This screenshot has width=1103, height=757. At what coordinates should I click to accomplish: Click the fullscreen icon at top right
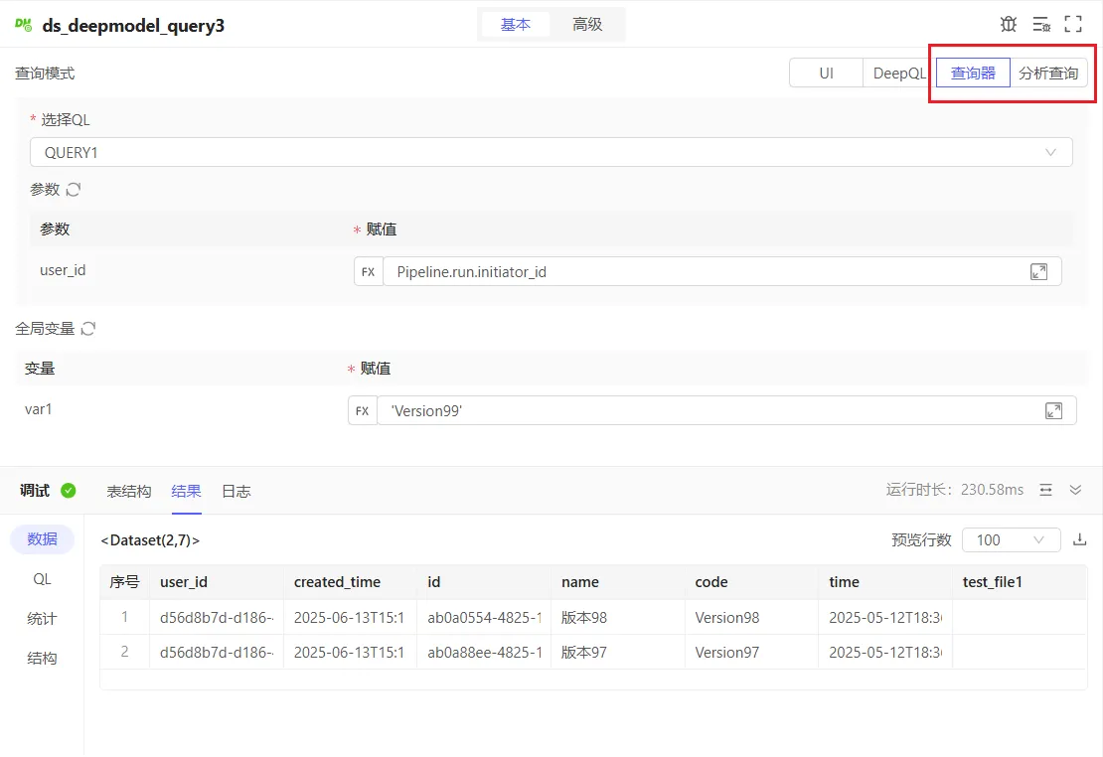point(1073,24)
